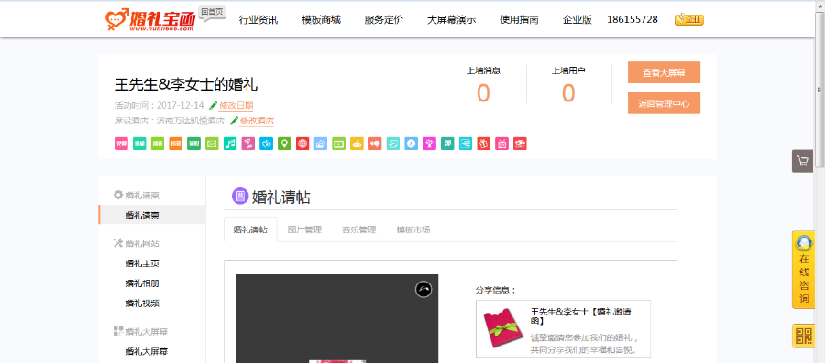Image resolution: width=825 pixels, height=363 pixels.
Task: Click the 返回管理中心 orange button
Action: (664, 103)
